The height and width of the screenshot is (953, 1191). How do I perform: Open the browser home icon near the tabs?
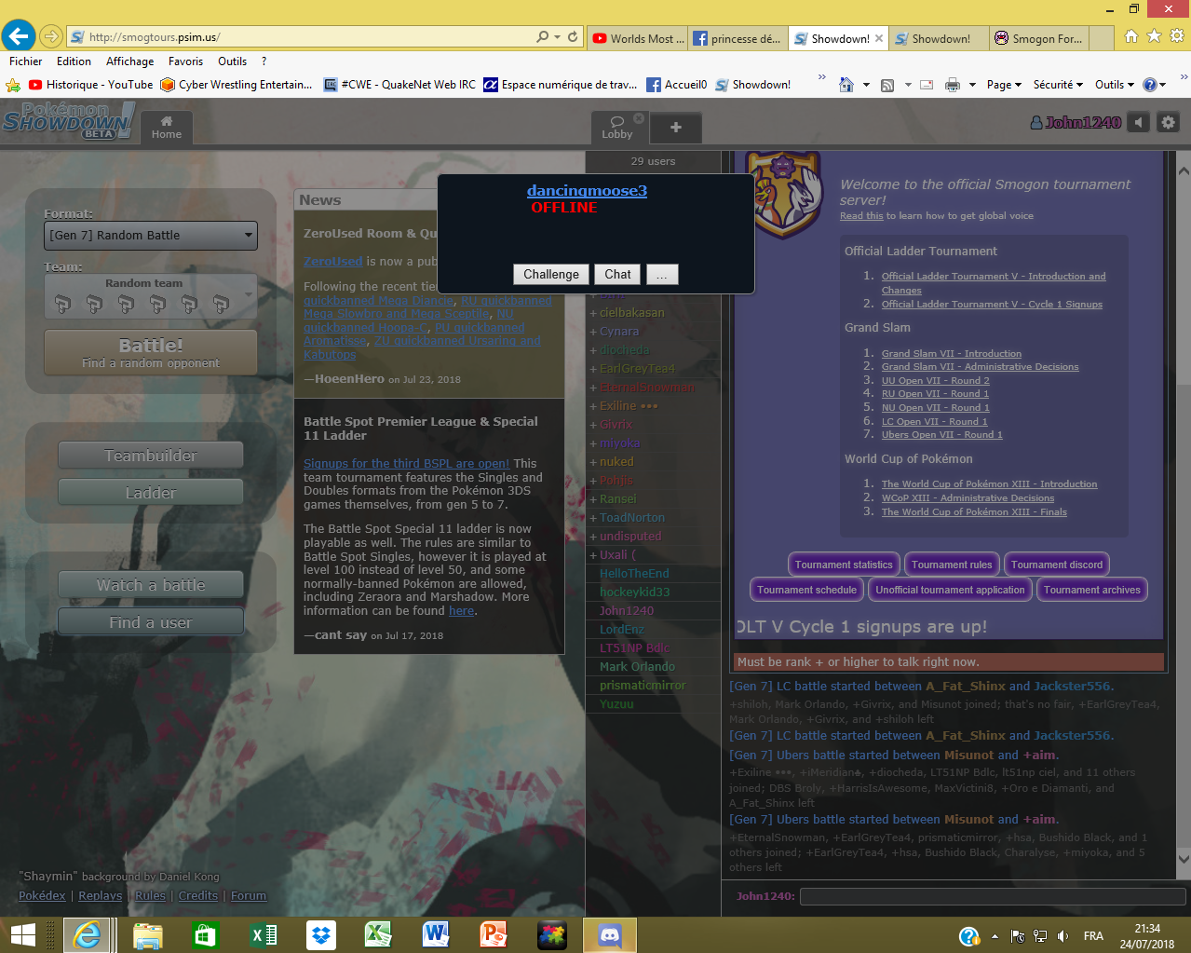[1131, 36]
